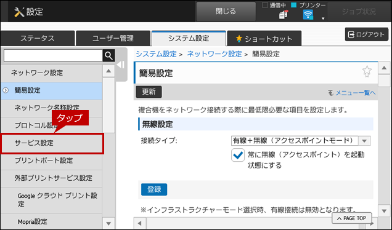
Task: Click システム設定 breadcrumb link
Action: pos(157,54)
